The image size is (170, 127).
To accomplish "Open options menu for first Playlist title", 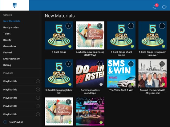I will click(x=38, y=81).
